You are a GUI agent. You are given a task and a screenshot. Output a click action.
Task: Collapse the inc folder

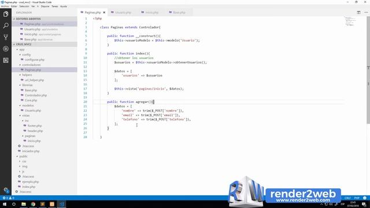coord(45,121)
